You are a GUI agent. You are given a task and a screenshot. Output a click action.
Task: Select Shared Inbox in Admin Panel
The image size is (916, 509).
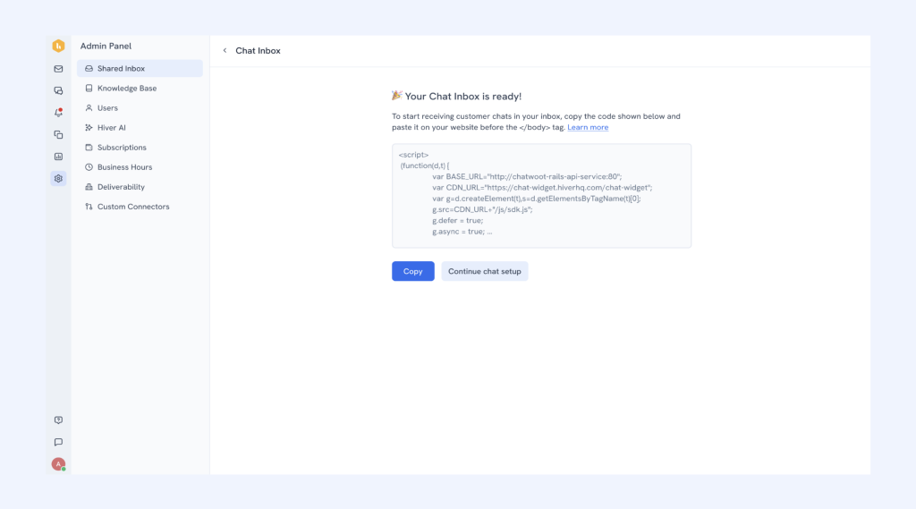121,69
